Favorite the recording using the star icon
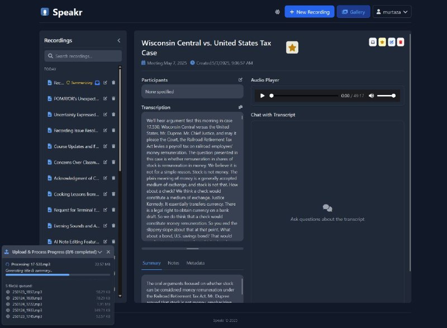Screen dimensions: 447x328 point(382,42)
